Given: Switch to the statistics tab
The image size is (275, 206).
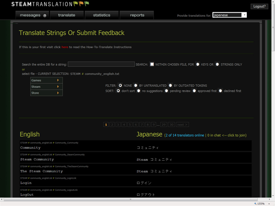Looking at the screenshot, I should [102, 15].
